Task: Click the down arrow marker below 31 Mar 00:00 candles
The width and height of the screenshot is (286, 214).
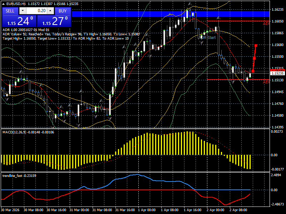Action: click(77, 124)
